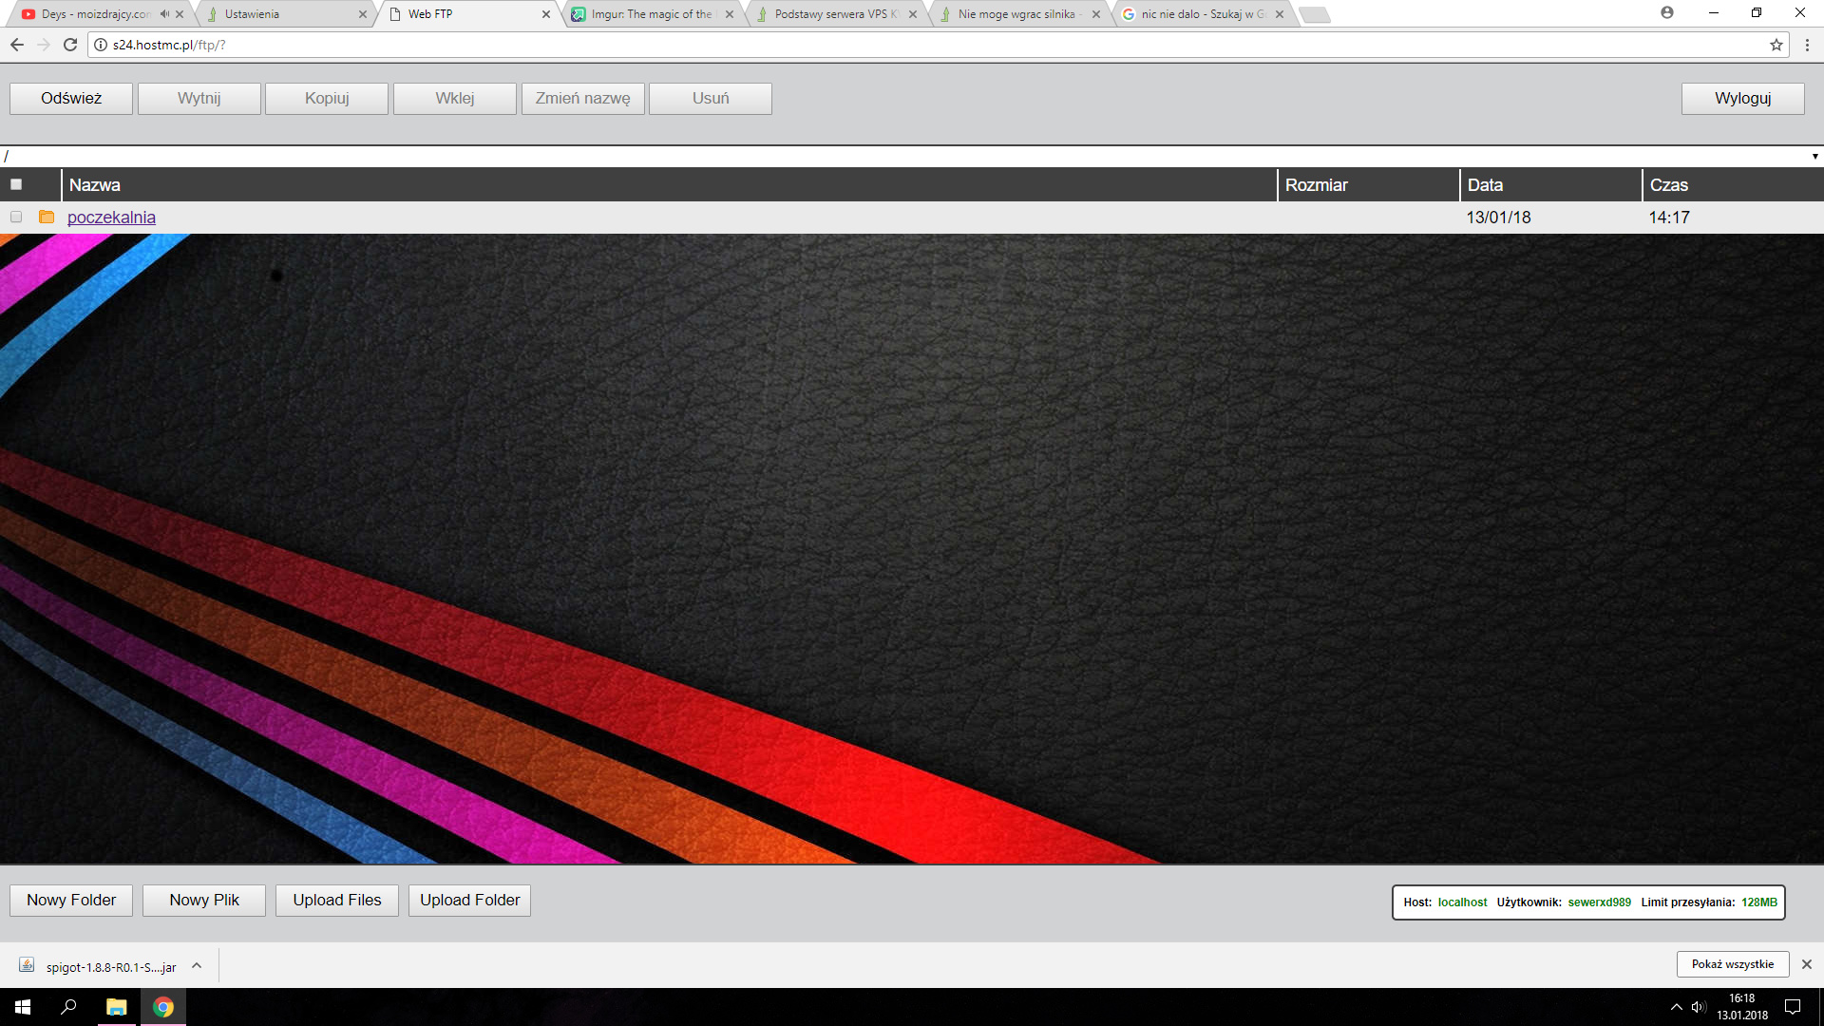Image resolution: width=1824 pixels, height=1026 pixels.
Task: Toggle the select-all checkbox in the header
Action: pyautogui.click(x=16, y=184)
